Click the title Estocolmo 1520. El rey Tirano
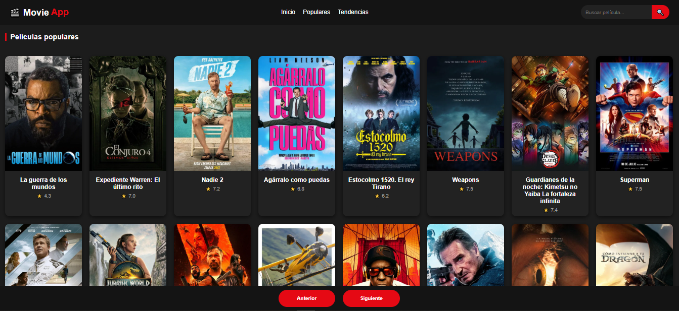The height and width of the screenshot is (311, 679). coord(381,183)
